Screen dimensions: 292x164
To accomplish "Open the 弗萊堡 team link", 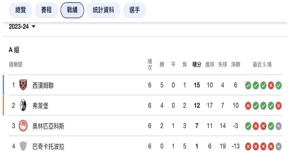I will click(40, 106).
